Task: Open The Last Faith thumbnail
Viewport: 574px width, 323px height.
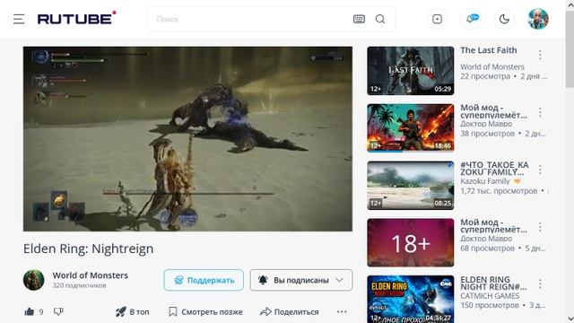Action: pyautogui.click(x=411, y=71)
